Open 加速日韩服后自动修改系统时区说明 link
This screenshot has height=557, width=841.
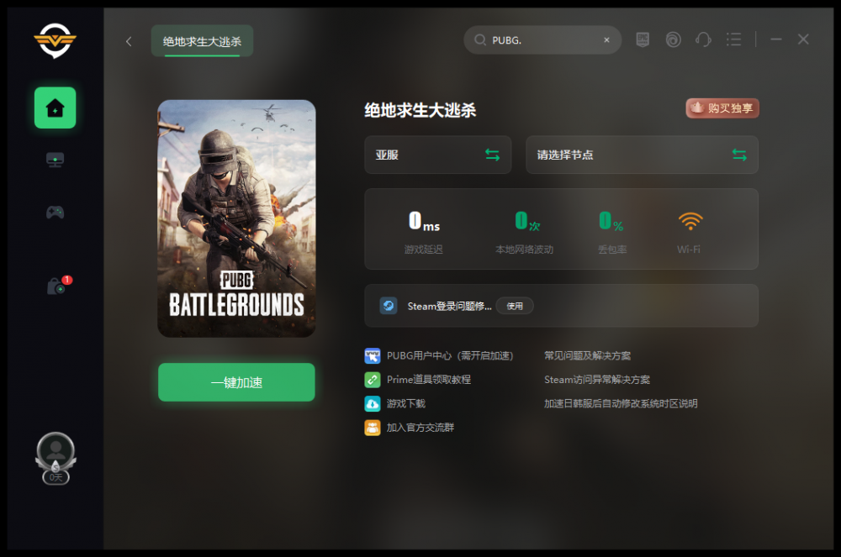tap(621, 403)
